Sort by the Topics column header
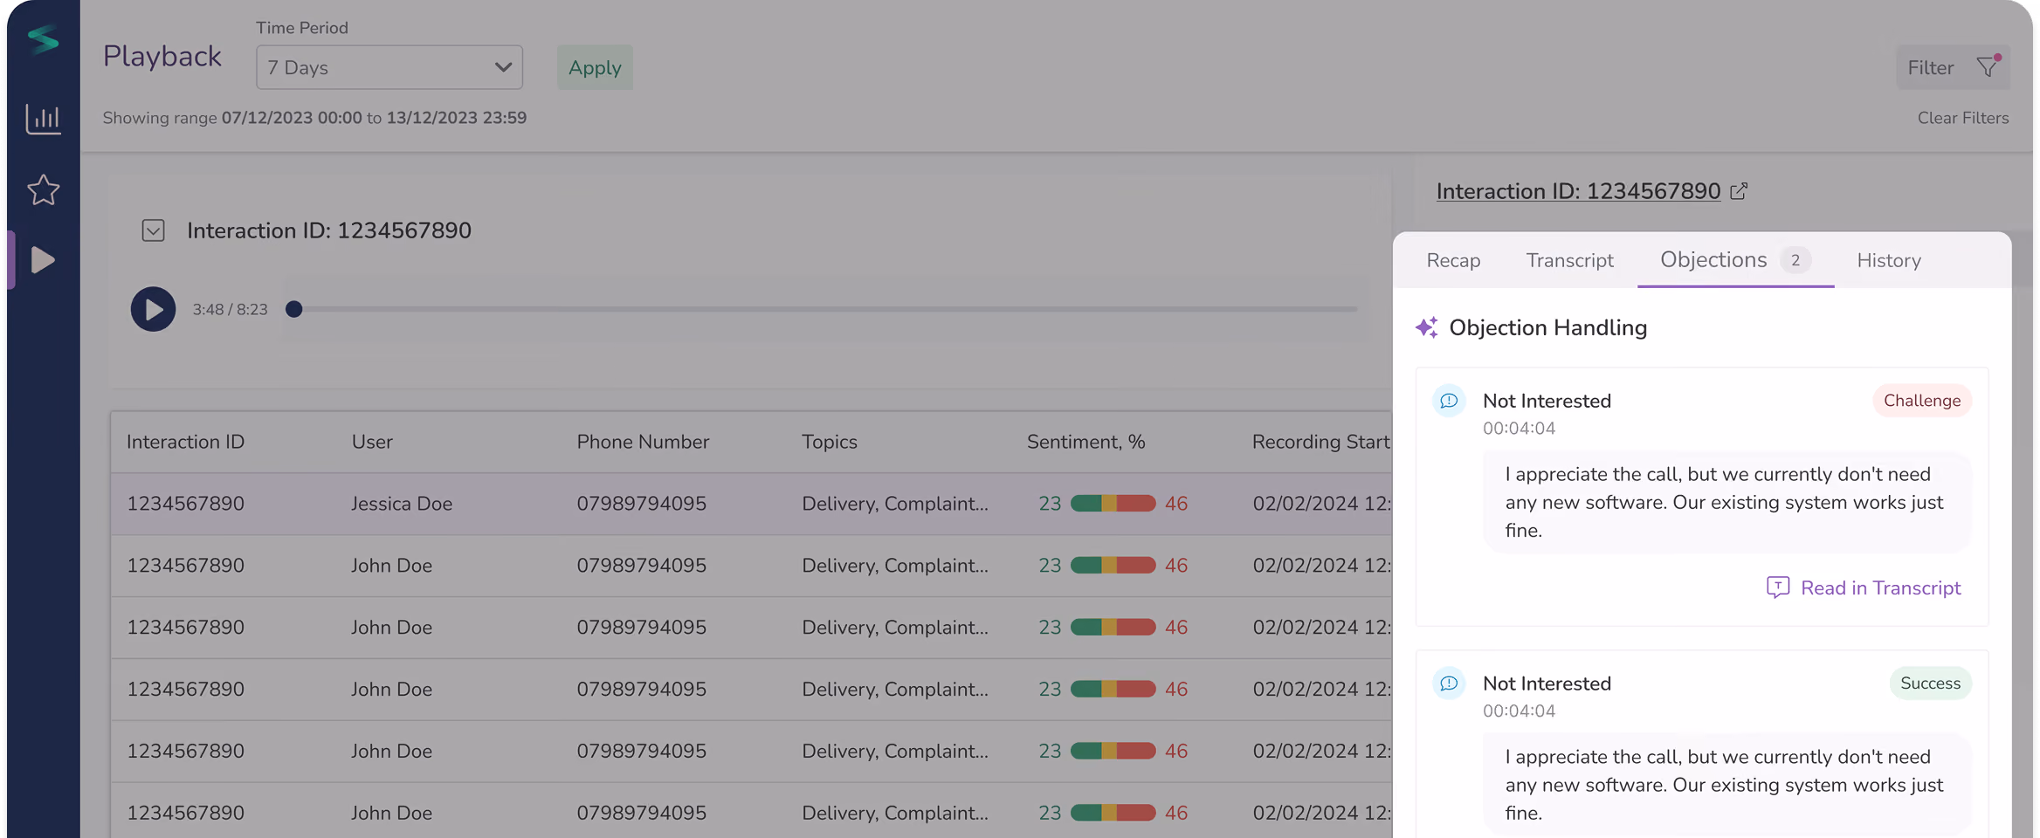The width and height of the screenshot is (2040, 838). [830, 442]
